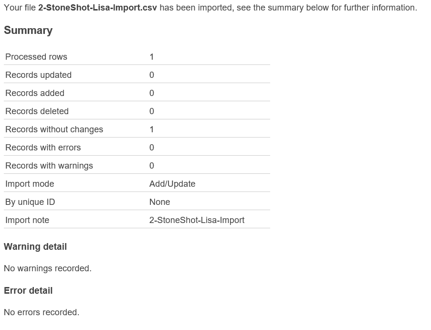Click the Processed rows value 1
Screen dimensions: 431x330
point(151,57)
